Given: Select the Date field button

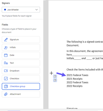Looking at the screenshot, I should click(x=21, y=55).
